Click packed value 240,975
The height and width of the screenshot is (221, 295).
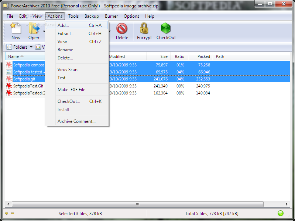(x=203, y=86)
